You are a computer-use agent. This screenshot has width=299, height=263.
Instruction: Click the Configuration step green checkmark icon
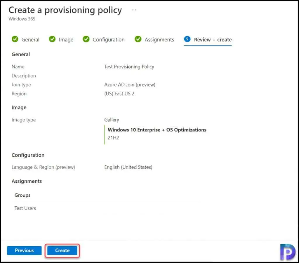[x=86, y=39]
